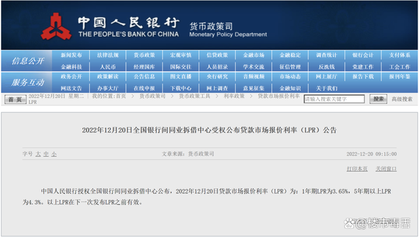The image size is (419, 238).
Task: Open the 新闻发布 menu item
Action: tap(71, 55)
